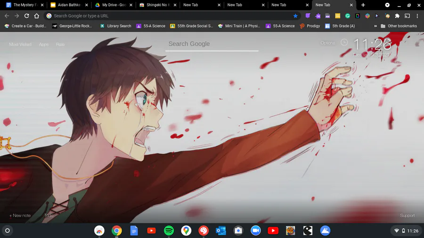
Task: Launch Zoom from the shelf
Action: (x=255, y=230)
